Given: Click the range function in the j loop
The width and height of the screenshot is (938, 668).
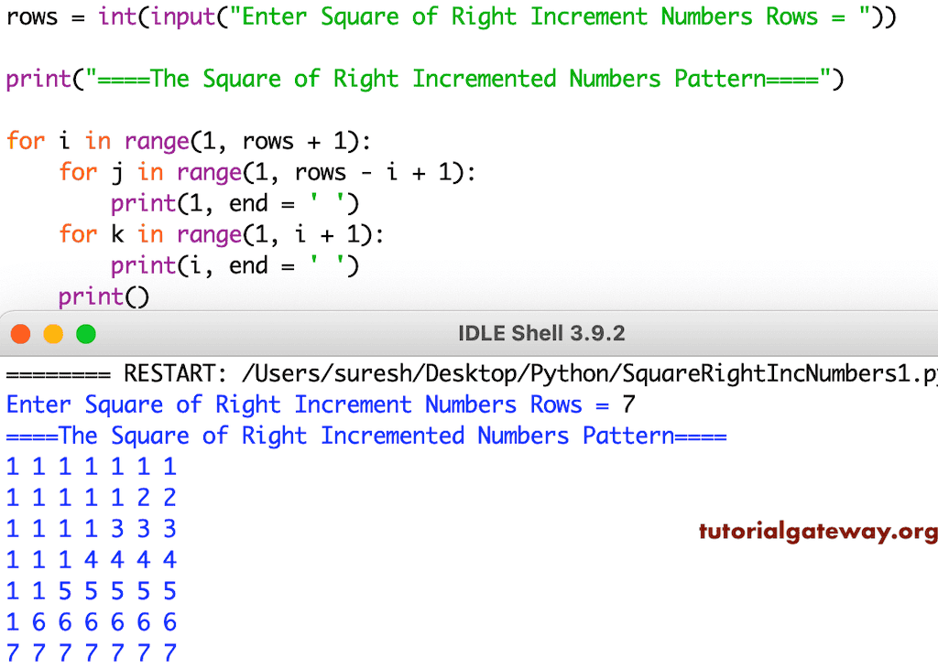Looking at the screenshot, I should point(210,172).
